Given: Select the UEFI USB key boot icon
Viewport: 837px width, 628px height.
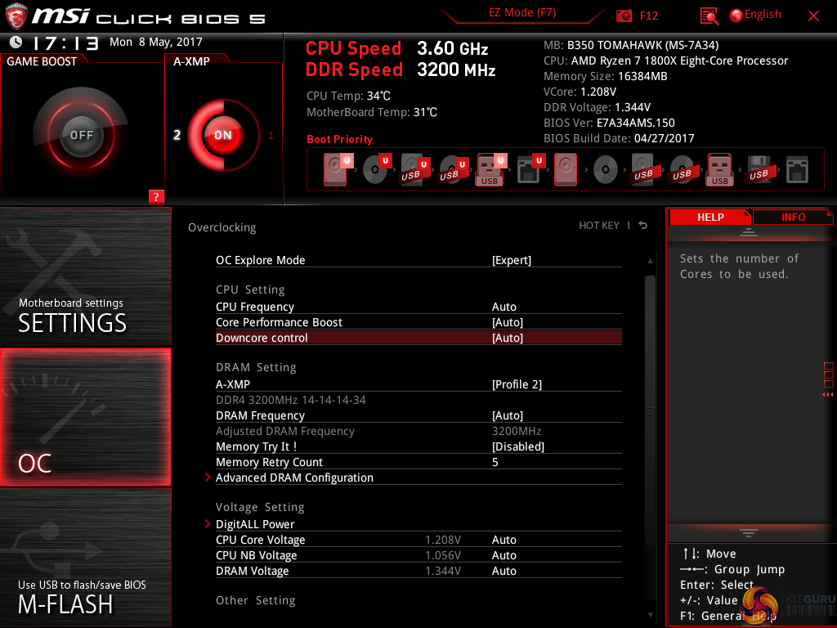Looking at the screenshot, I should [x=491, y=169].
